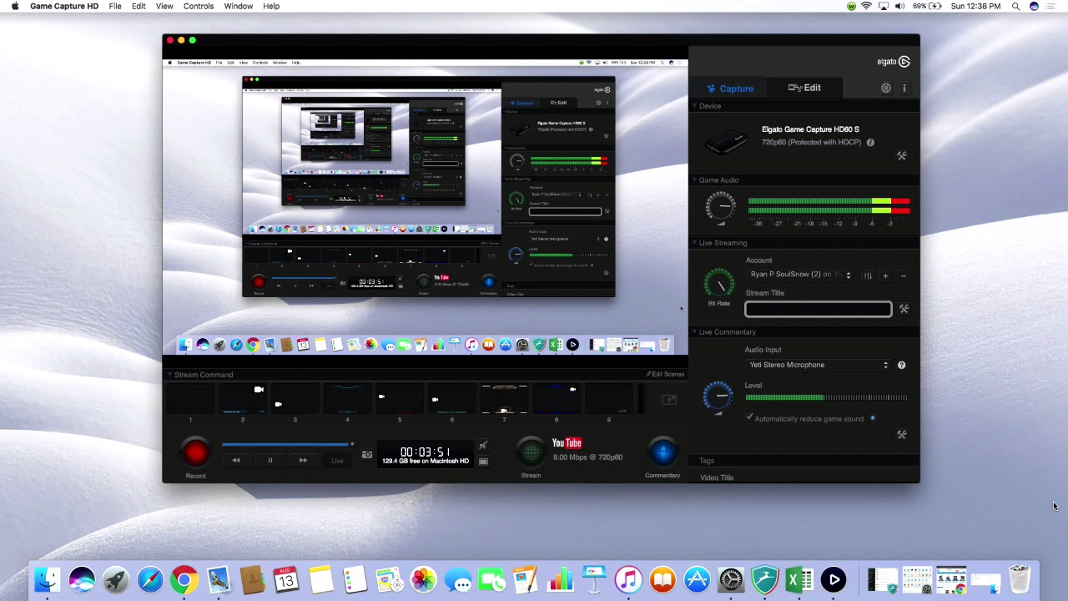The image size is (1068, 601).
Task: Open the Edit menu in the menu bar
Action: click(139, 6)
